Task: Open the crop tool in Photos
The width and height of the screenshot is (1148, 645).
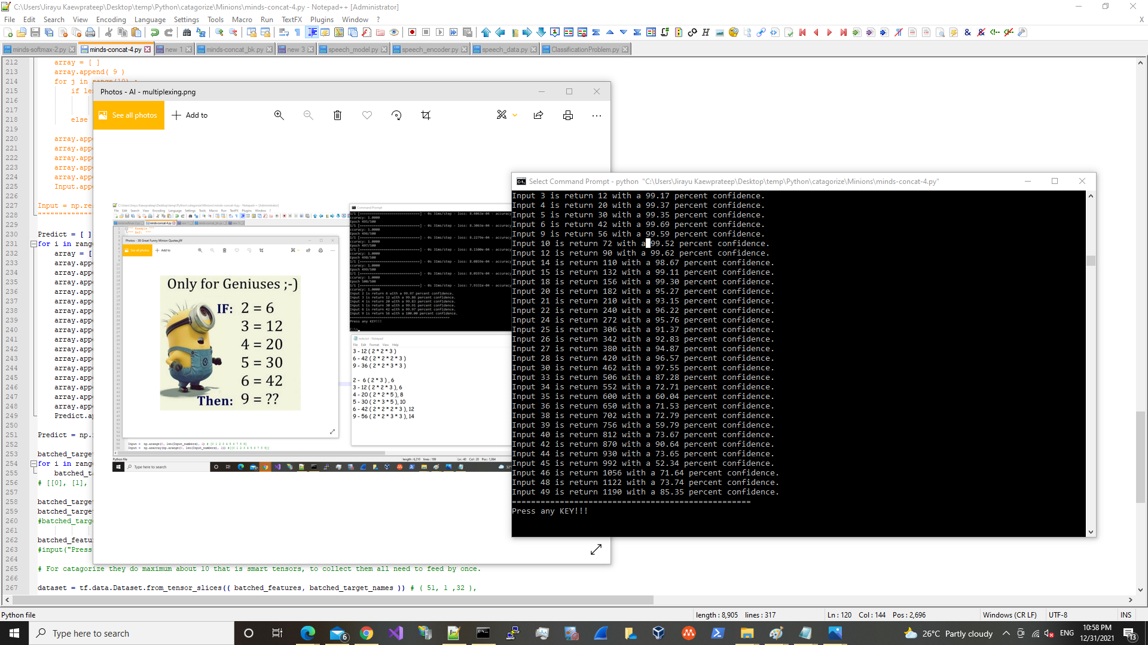Action: pyautogui.click(x=426, y=115)
